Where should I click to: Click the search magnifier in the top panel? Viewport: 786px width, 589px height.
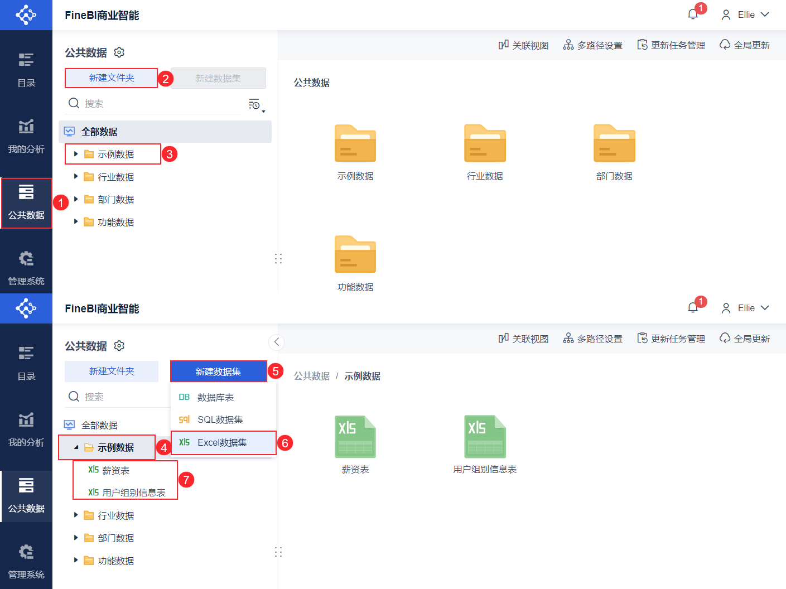coord(74,103)
